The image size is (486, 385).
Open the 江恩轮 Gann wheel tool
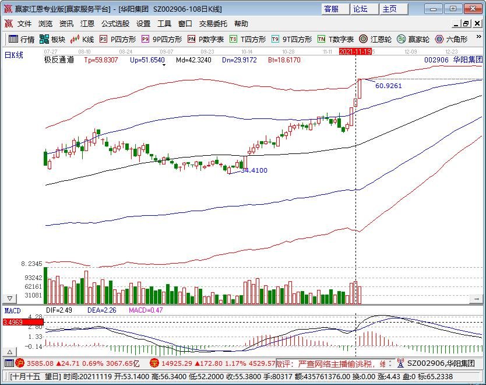tap(375, 39)
